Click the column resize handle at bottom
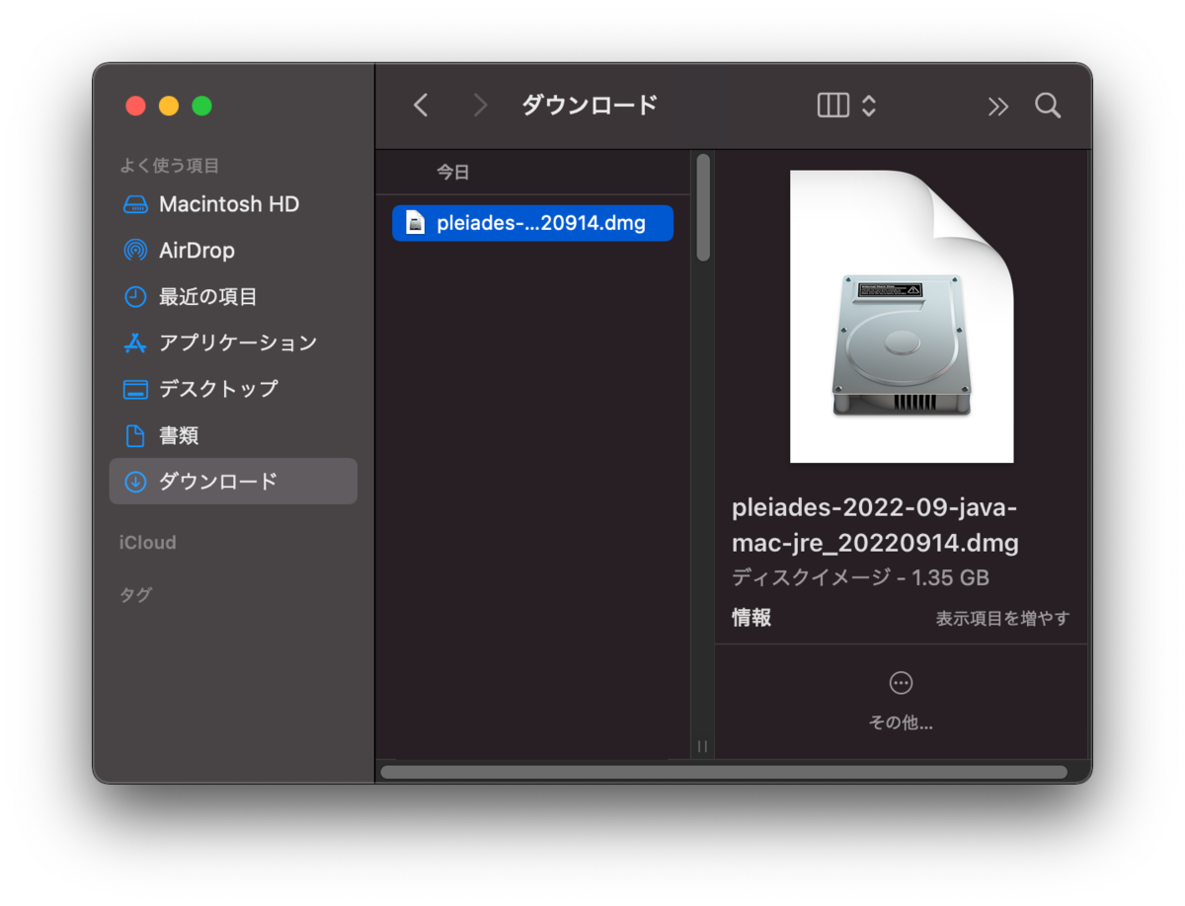The image size is (1185, 906). 702,746
